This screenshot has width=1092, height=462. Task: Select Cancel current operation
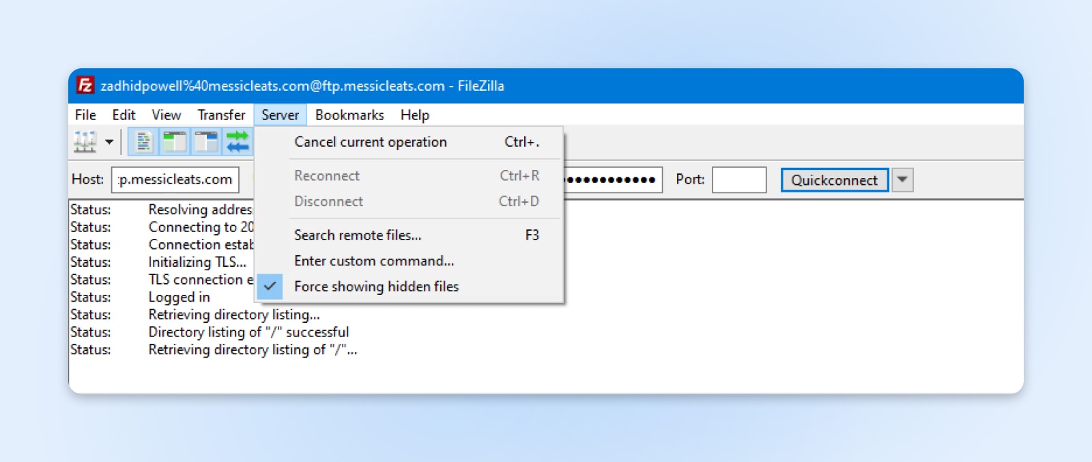pos(371,142)
